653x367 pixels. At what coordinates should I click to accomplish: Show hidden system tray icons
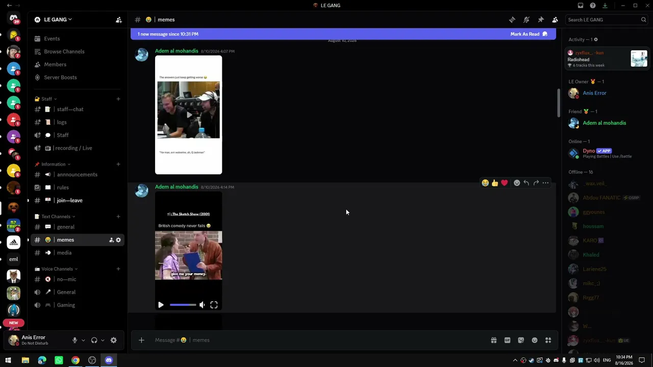point(515,360)
